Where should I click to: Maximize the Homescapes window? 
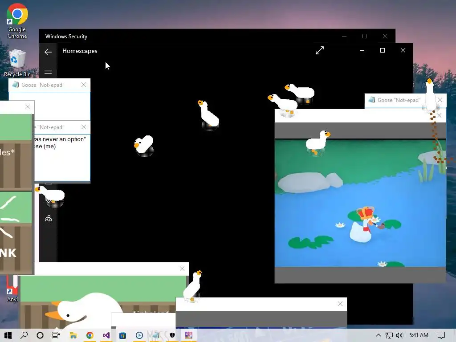coord(383,50)
